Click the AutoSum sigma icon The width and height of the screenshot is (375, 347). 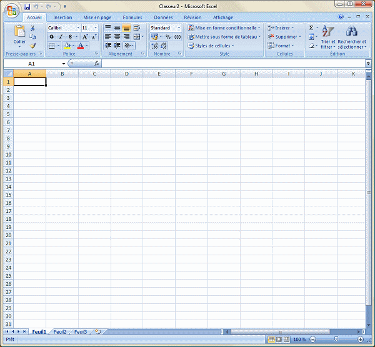311,28
